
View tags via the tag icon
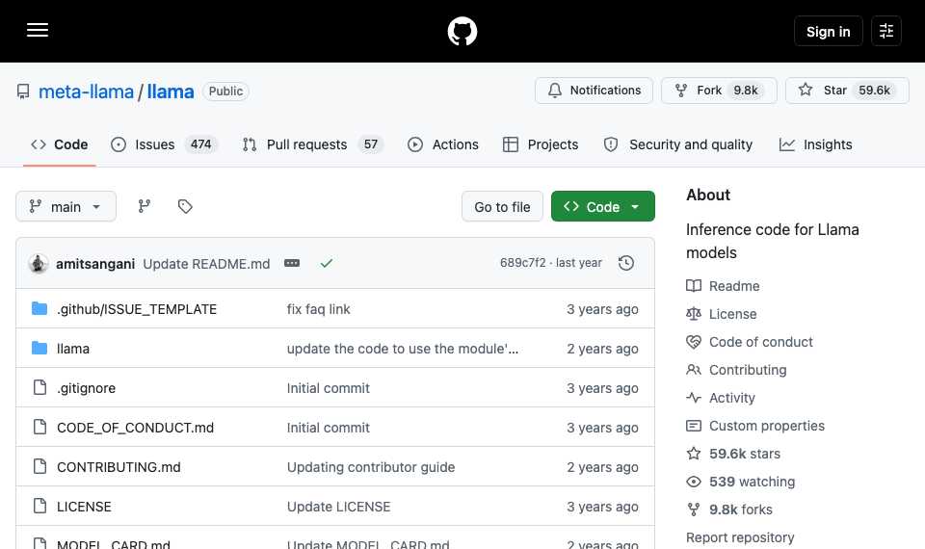click(x=185, y=206)
